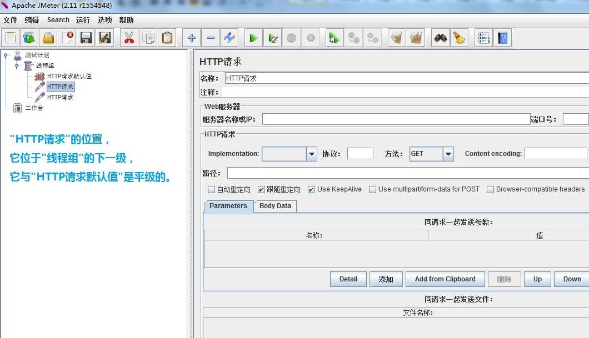Click the 协议 input field

coord(360,154)
